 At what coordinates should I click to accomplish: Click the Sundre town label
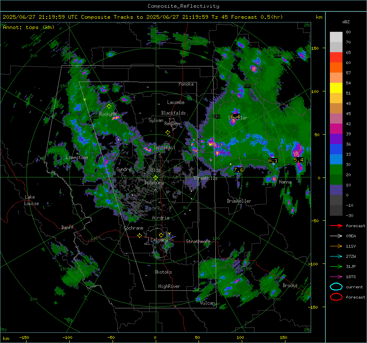(124, 169)
